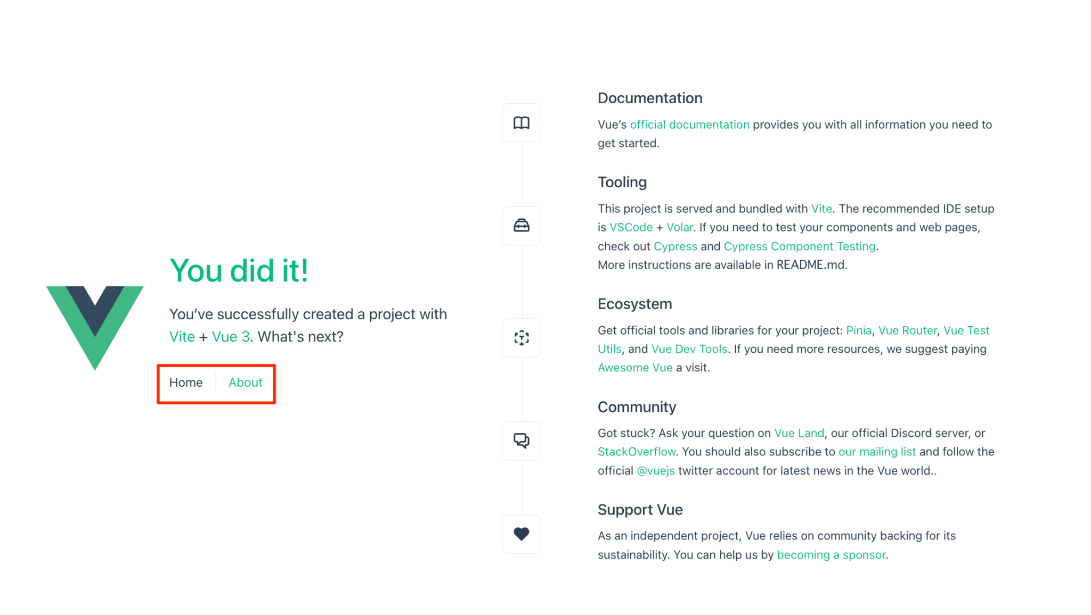Click the Tooling toolbox icon
Image resolution: width=1091 pixels, height=615 pixels.
[521, 226]
